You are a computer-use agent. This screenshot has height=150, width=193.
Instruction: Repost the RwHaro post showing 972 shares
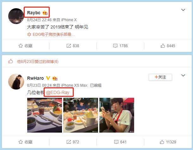(73, 142)
